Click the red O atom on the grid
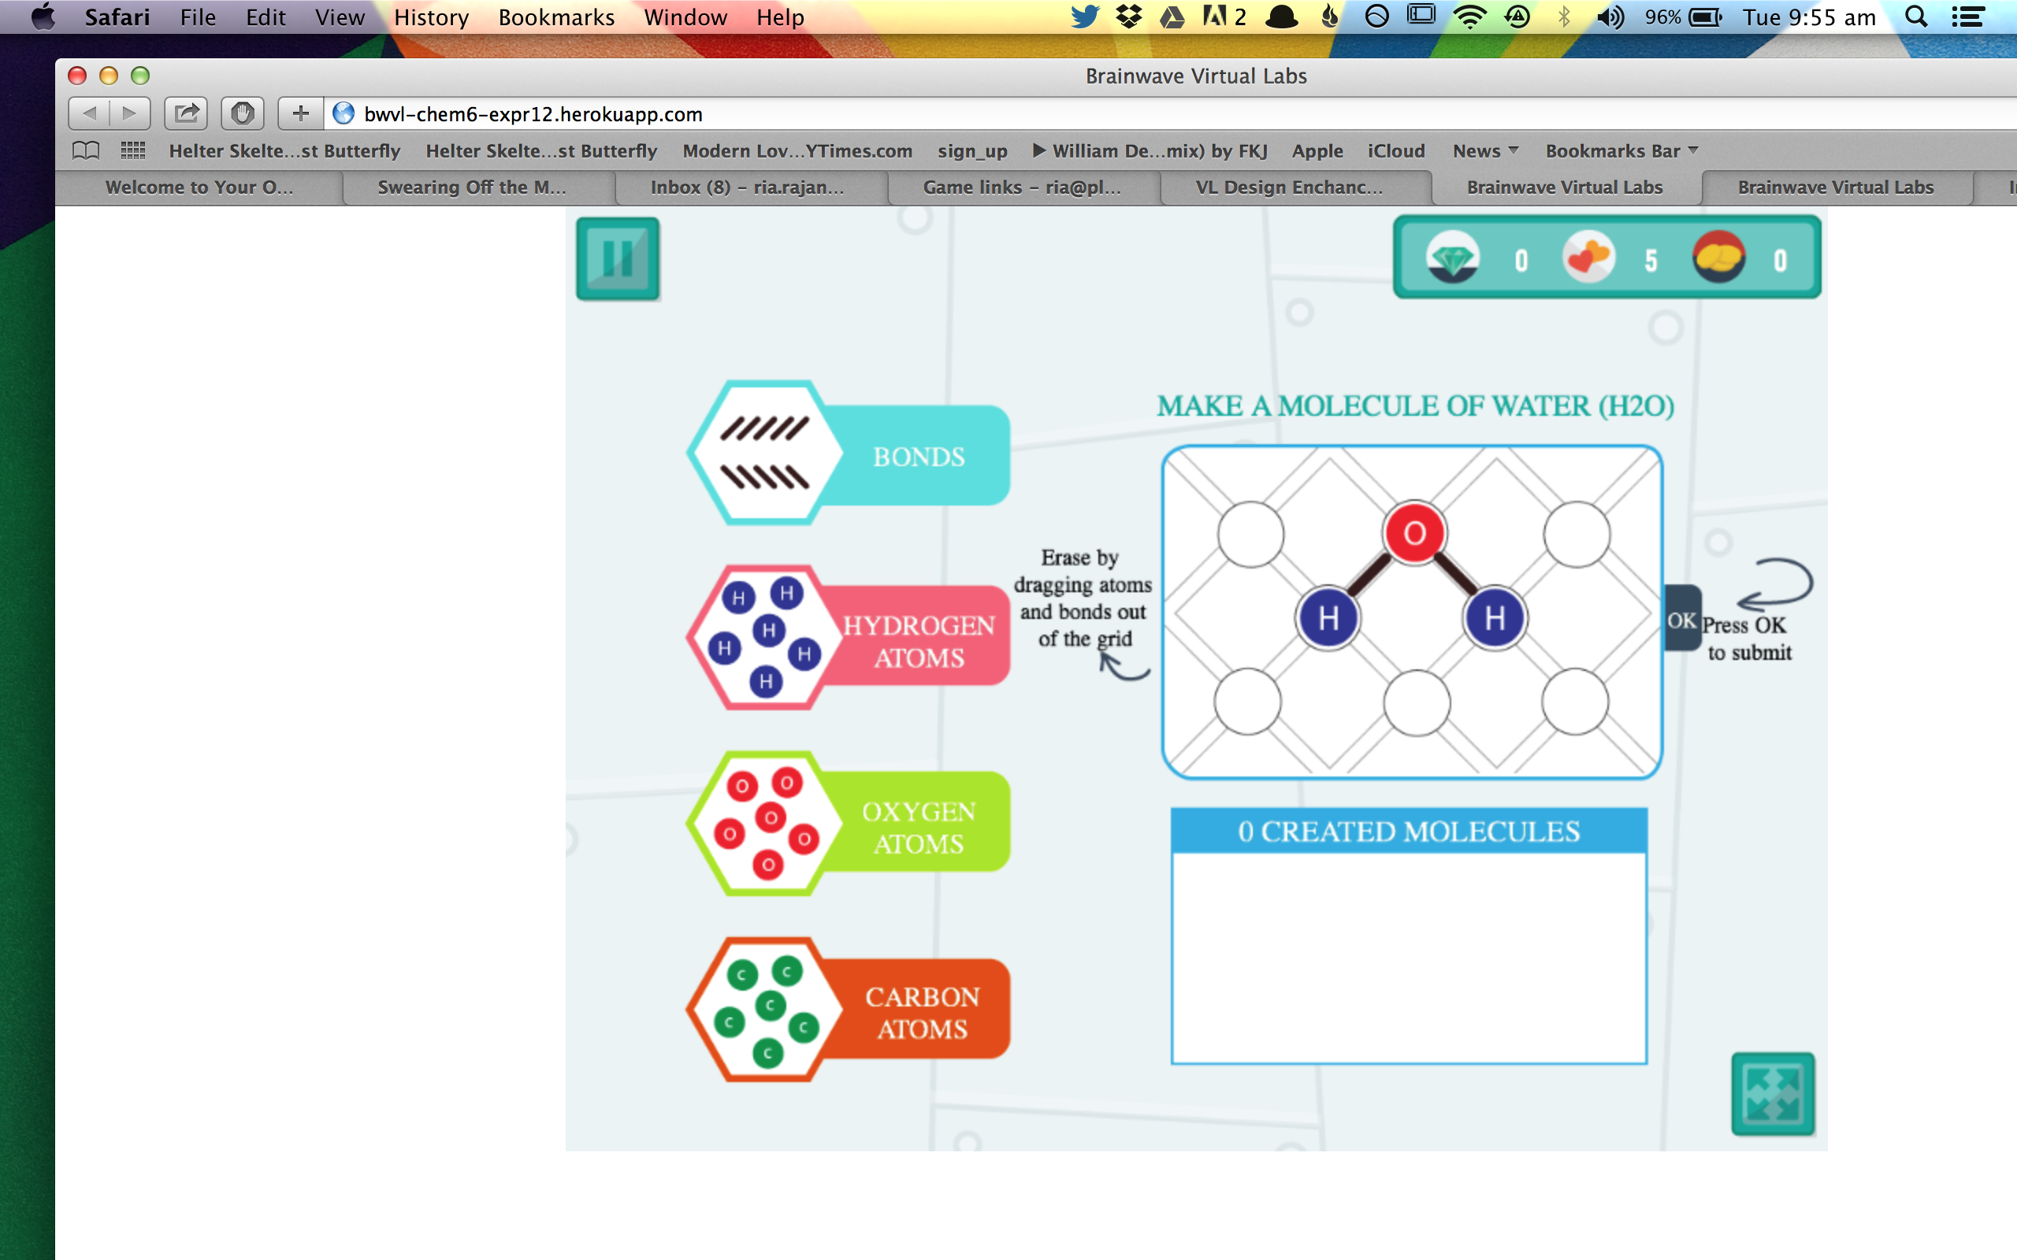This screenshot has width=2017, height=1260. point(1414,533)
